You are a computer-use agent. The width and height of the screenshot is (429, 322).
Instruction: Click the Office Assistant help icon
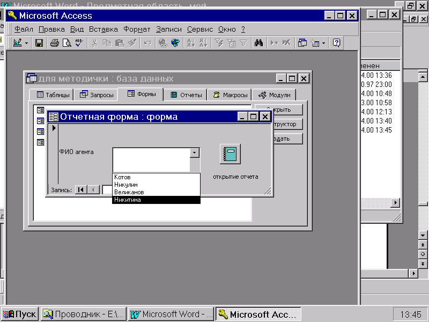click(336, 43)
